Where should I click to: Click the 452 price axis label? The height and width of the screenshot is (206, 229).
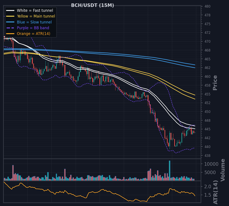207,103
